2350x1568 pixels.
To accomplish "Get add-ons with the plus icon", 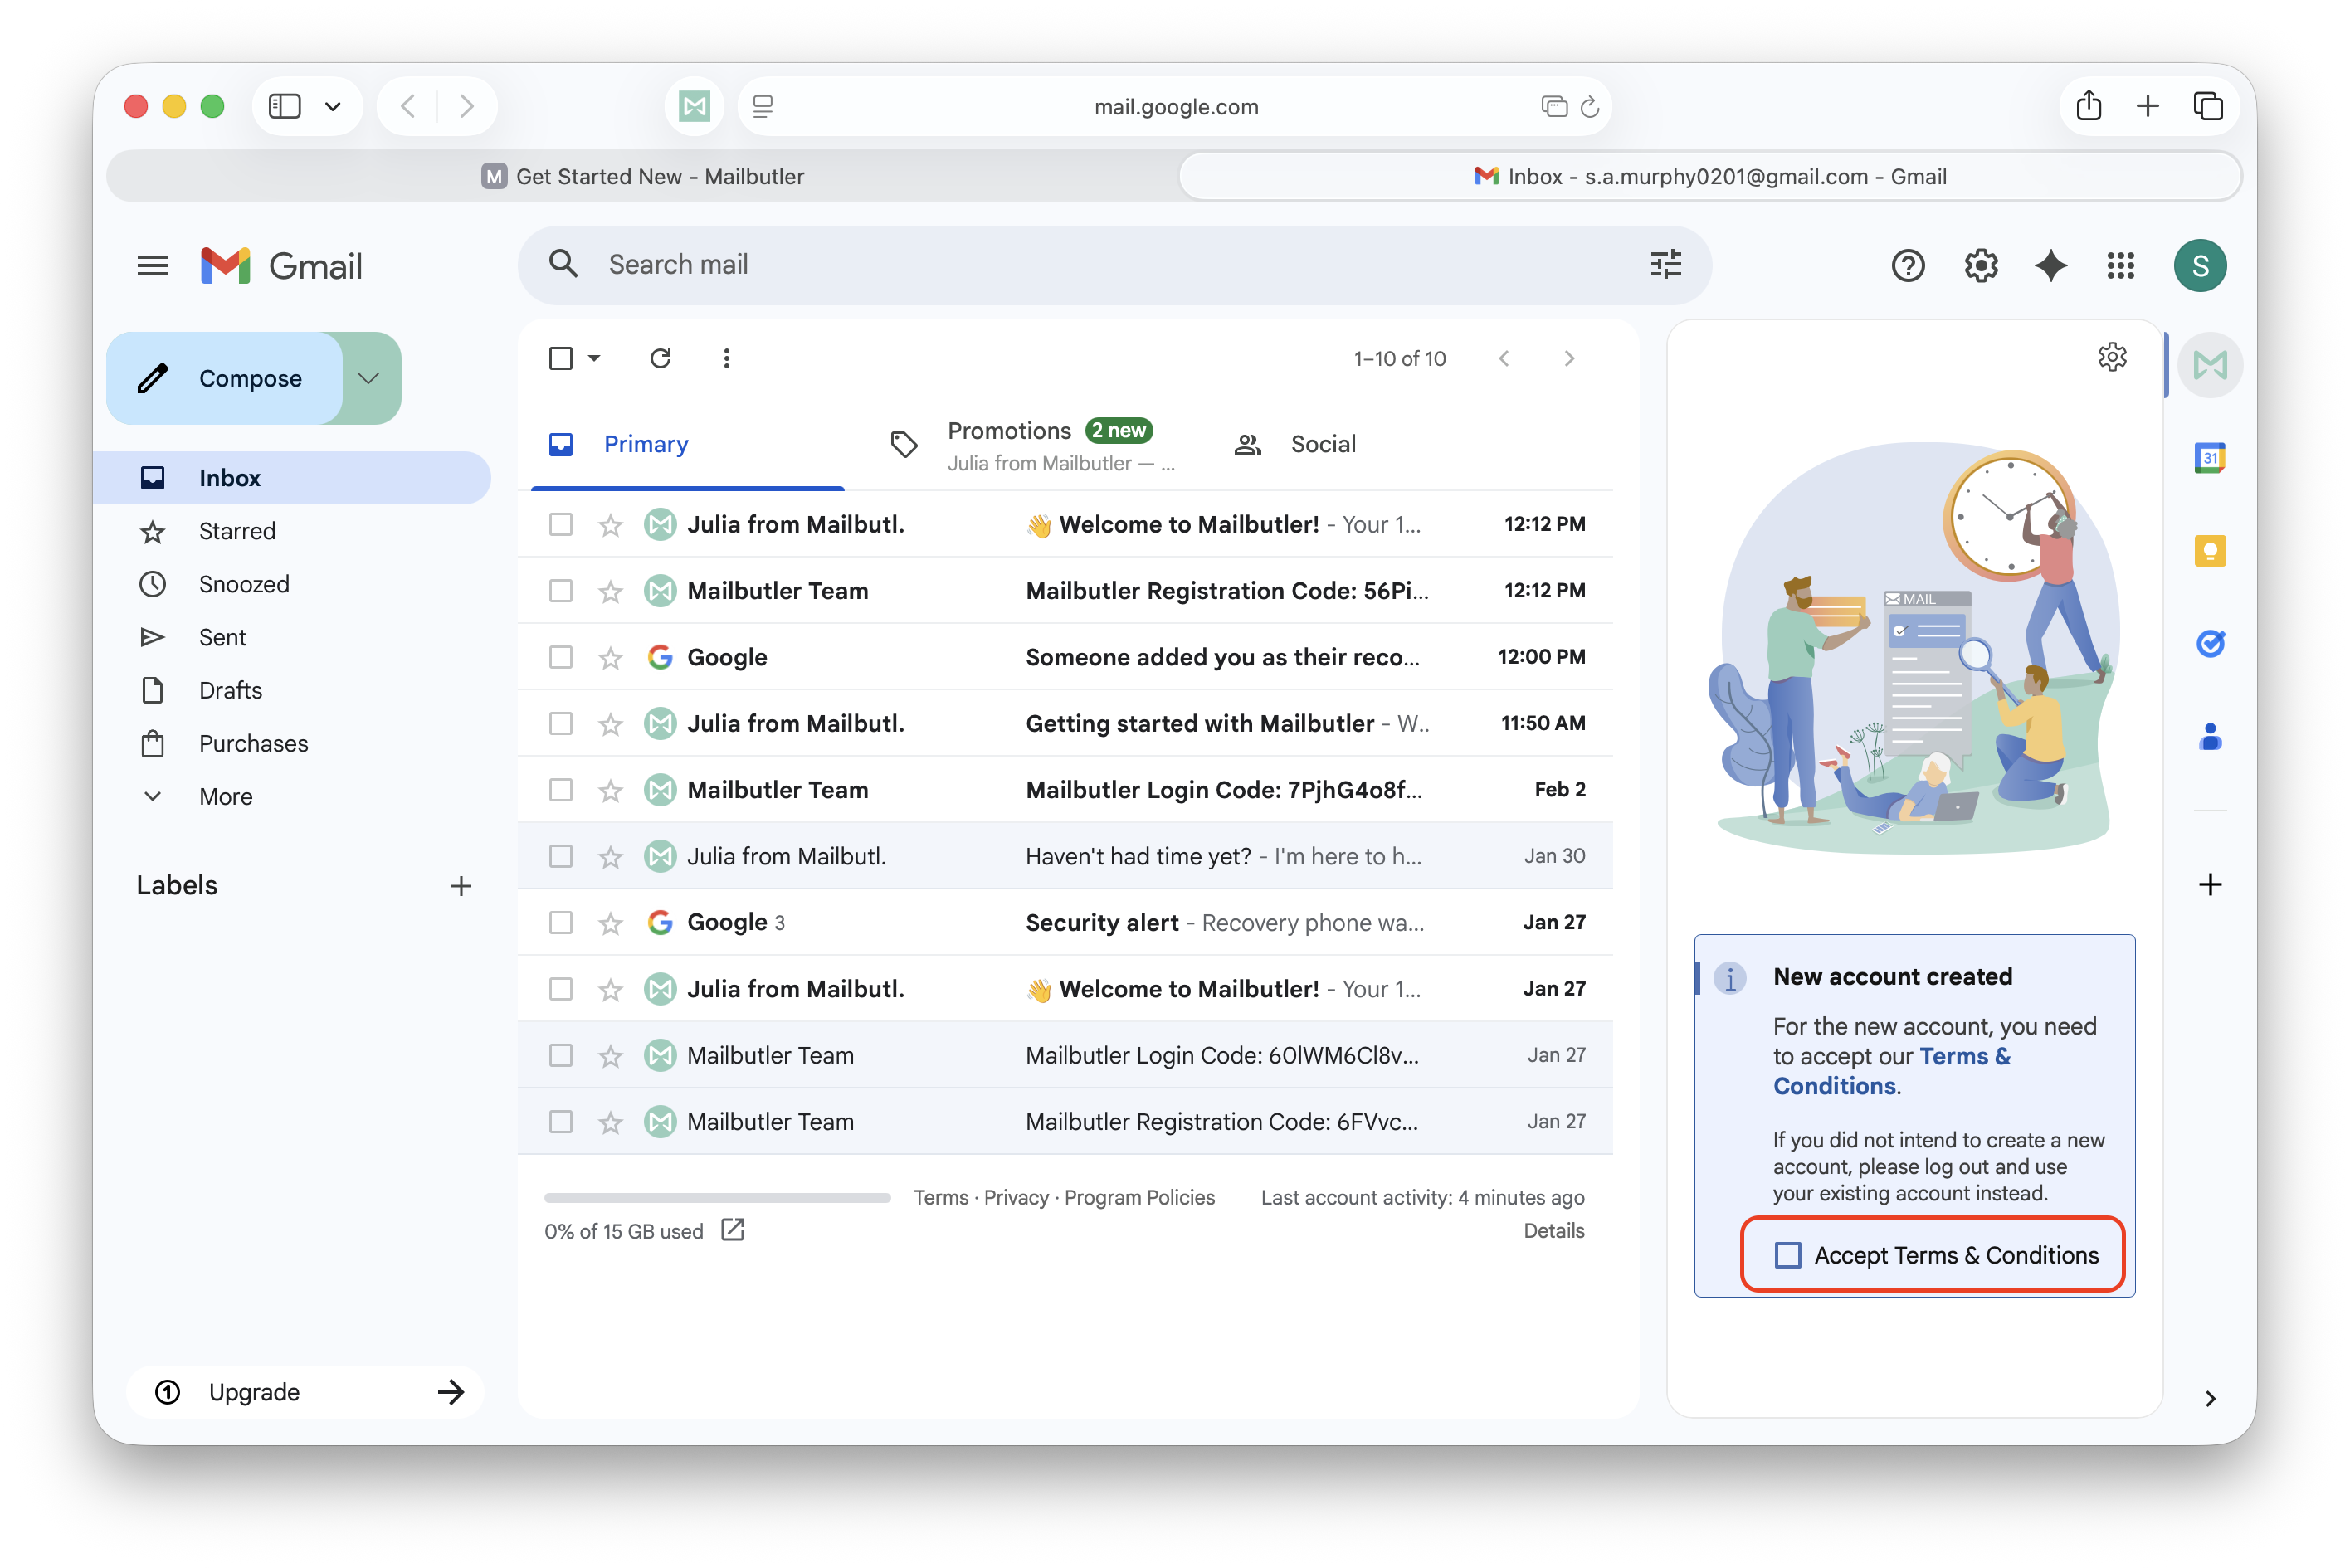I will point(2209,884).
